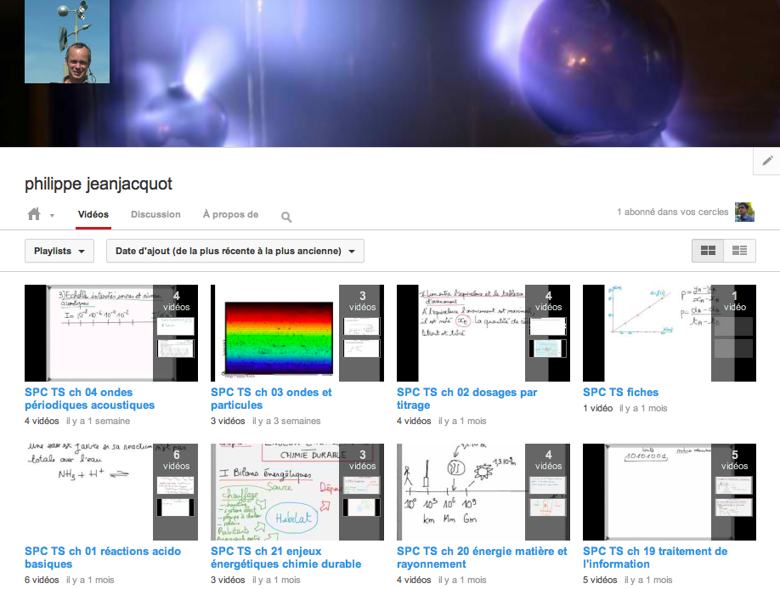Screen dimensions: 780x589
Task: Expand the small arrow beside the home icon
Action: coord(52,216)
